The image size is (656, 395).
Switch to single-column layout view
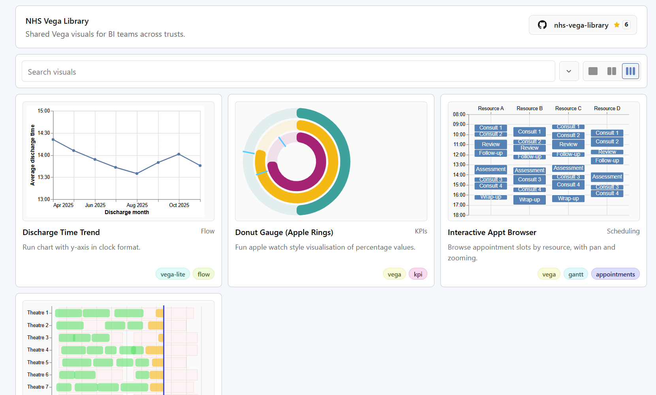[x=593, y=71]
